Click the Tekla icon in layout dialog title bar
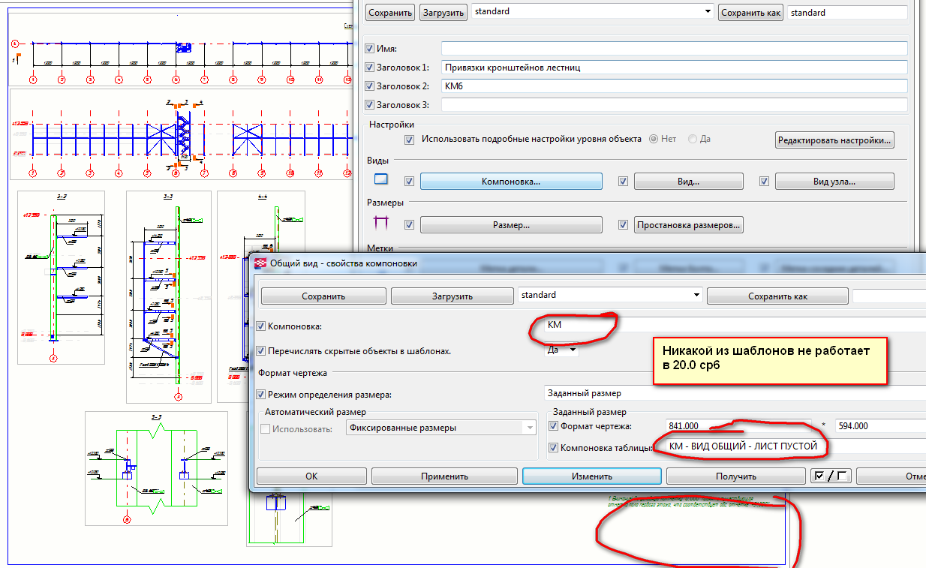This screenshot has height=568, width=926. pyautogui.click(x=261, y=263)
